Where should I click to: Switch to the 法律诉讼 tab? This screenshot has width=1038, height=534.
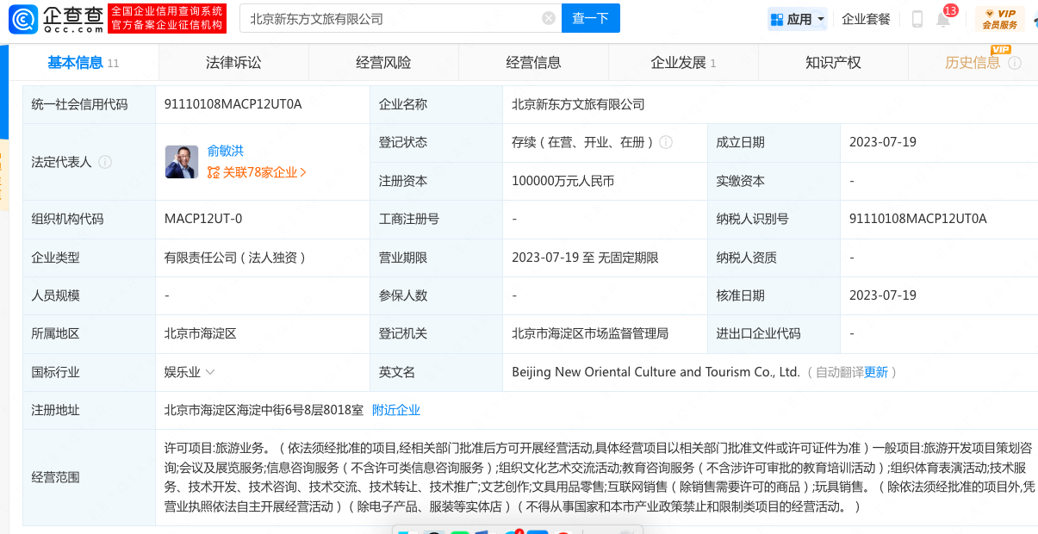(x=233, y=62)
